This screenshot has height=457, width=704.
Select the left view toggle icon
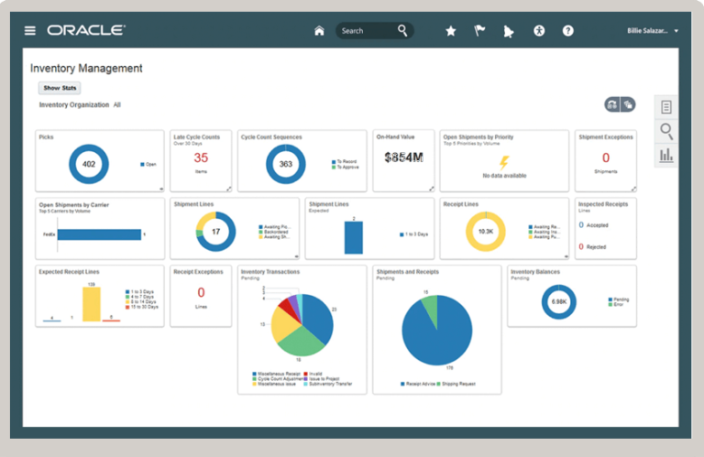click(x=612, y=105)
